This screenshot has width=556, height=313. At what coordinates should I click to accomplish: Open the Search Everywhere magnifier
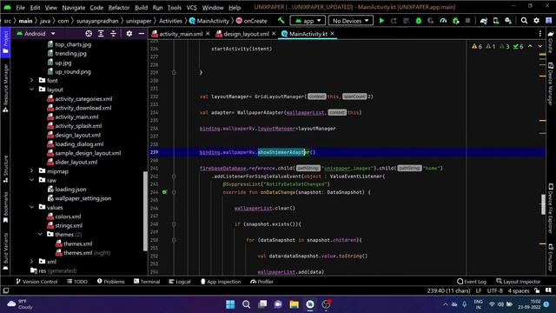tap(524, 21)
